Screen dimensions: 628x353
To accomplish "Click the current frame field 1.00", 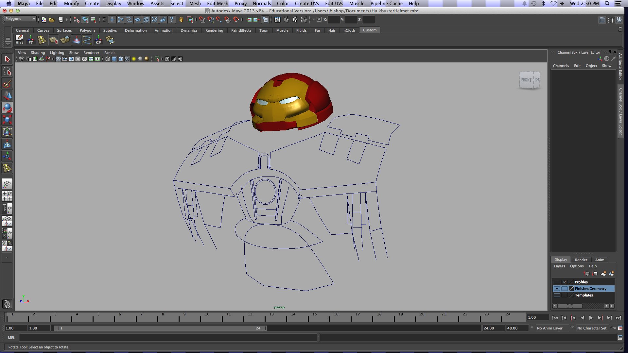I will (538, 317).
